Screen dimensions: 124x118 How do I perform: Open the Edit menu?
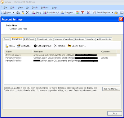tap(12, 7)
